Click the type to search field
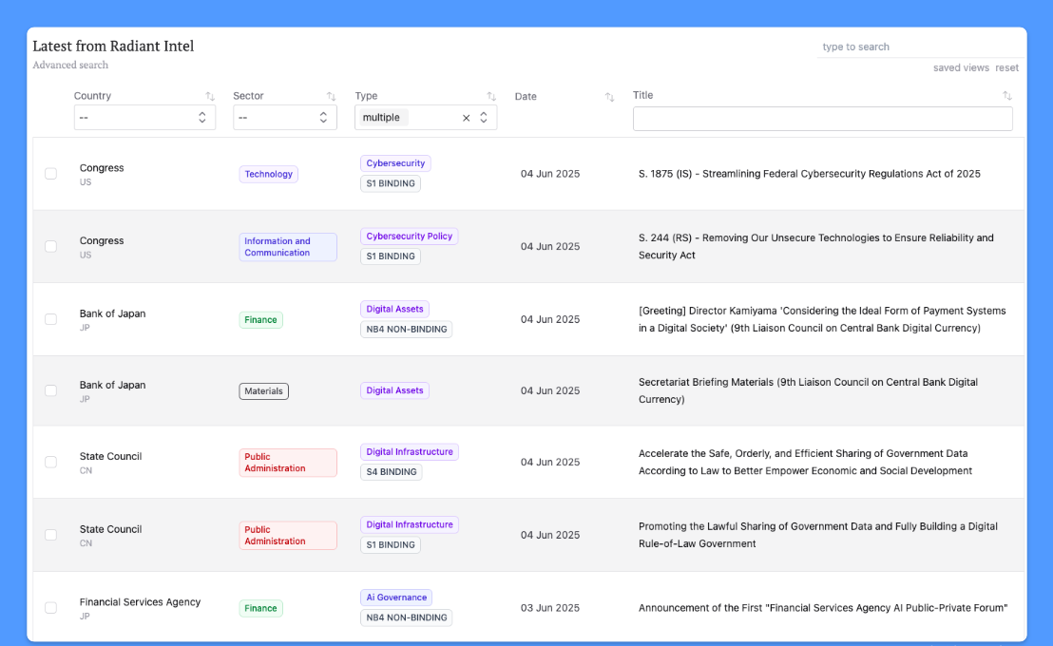The height and width of the screenshot is (646, 1053). click(x=919, y=47)
